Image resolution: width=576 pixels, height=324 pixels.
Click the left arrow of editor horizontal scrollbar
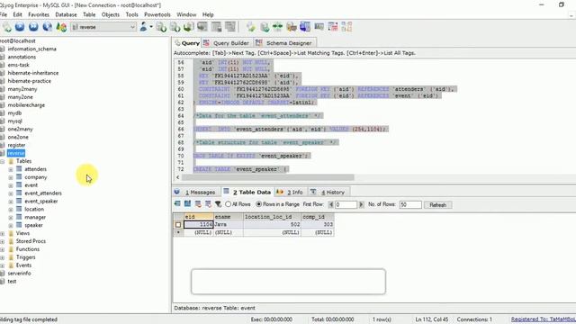click(x=178, y=177)
